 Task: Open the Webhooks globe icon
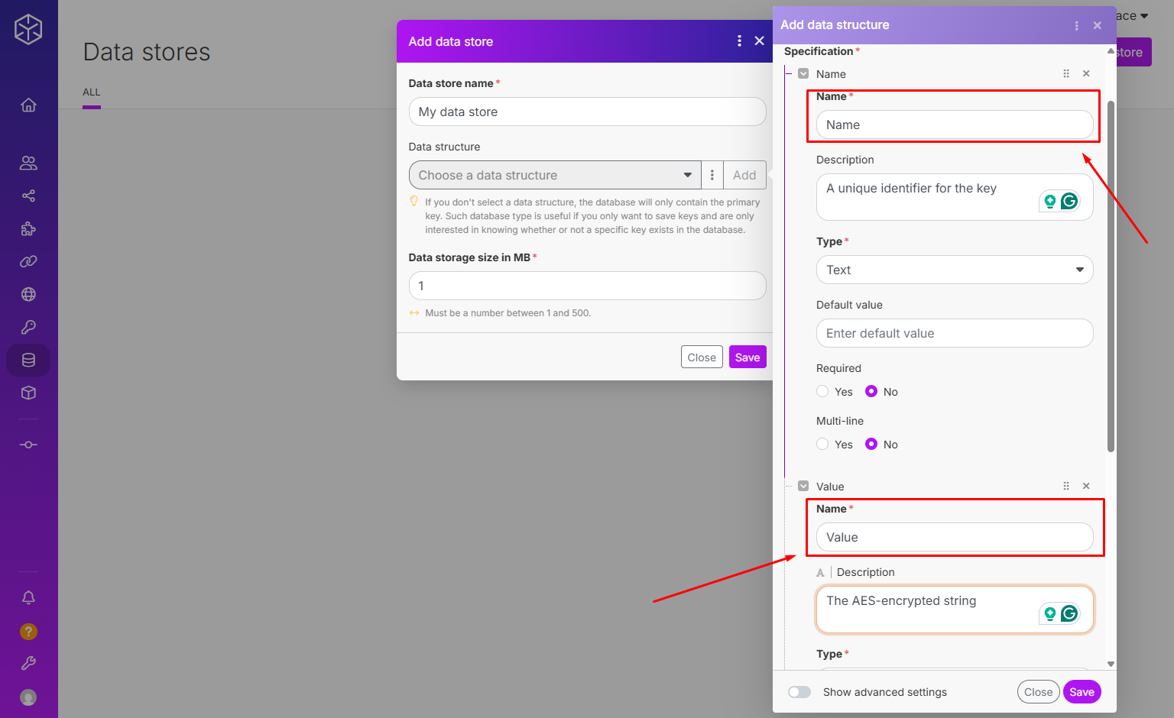pos(28,294)
